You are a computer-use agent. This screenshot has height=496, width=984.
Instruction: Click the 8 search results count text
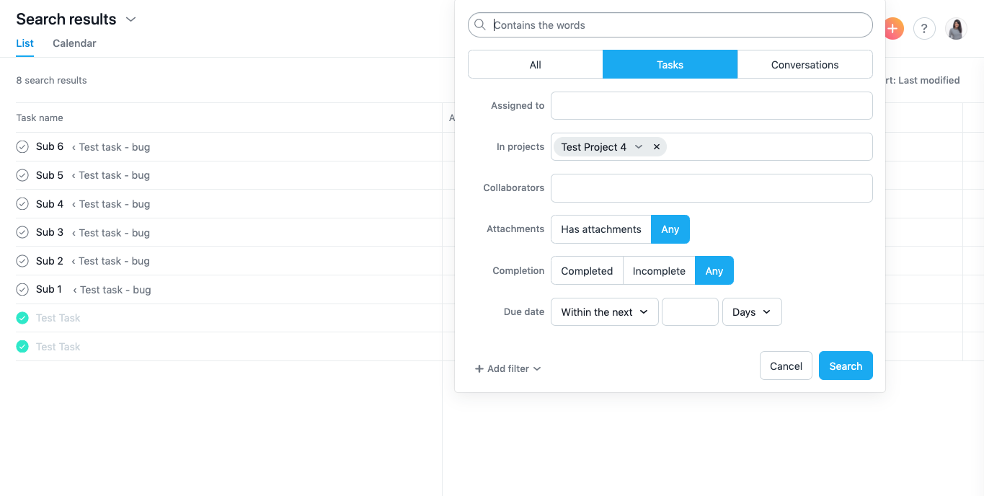51,80
